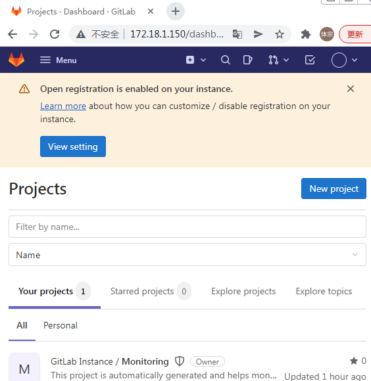Open the Menu hamburger button

58,60
